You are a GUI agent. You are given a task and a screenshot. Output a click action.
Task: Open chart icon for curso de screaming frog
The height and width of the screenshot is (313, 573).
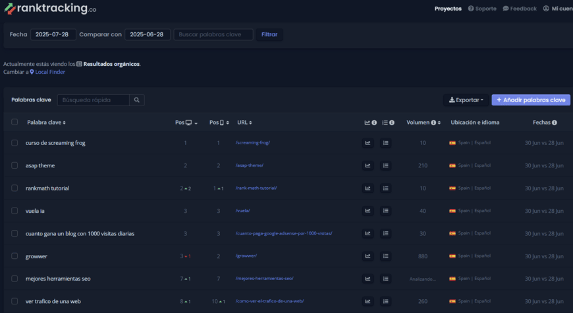(368, 143)
